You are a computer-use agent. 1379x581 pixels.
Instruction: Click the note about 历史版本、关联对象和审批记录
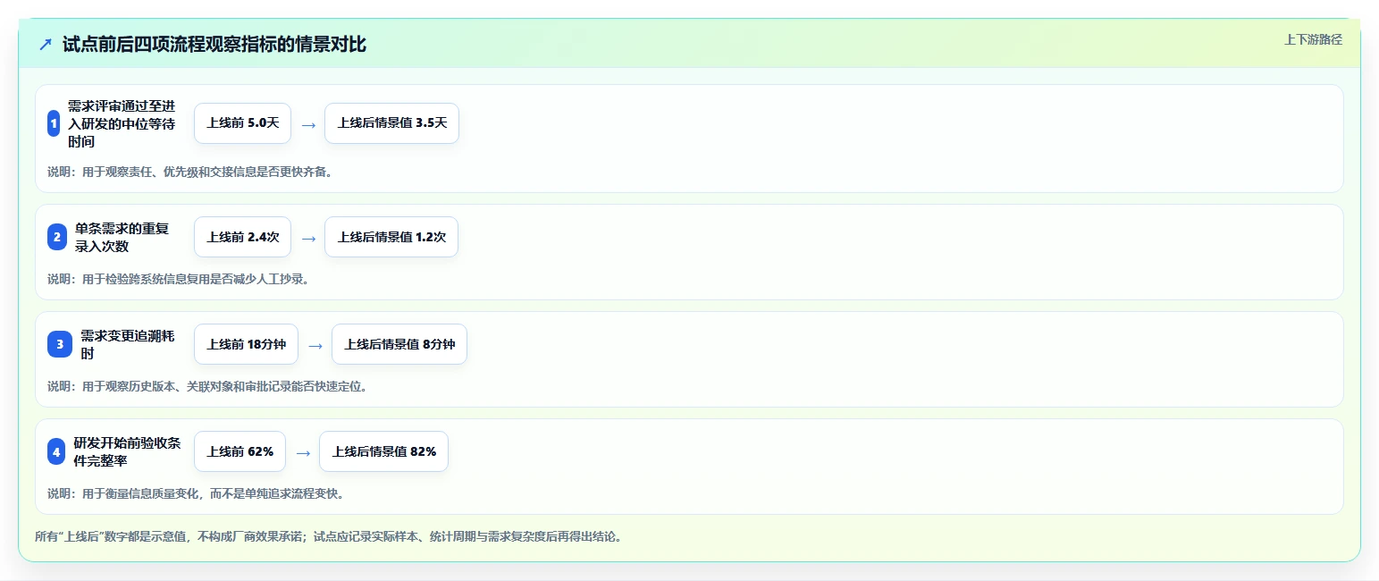[206, 386]
